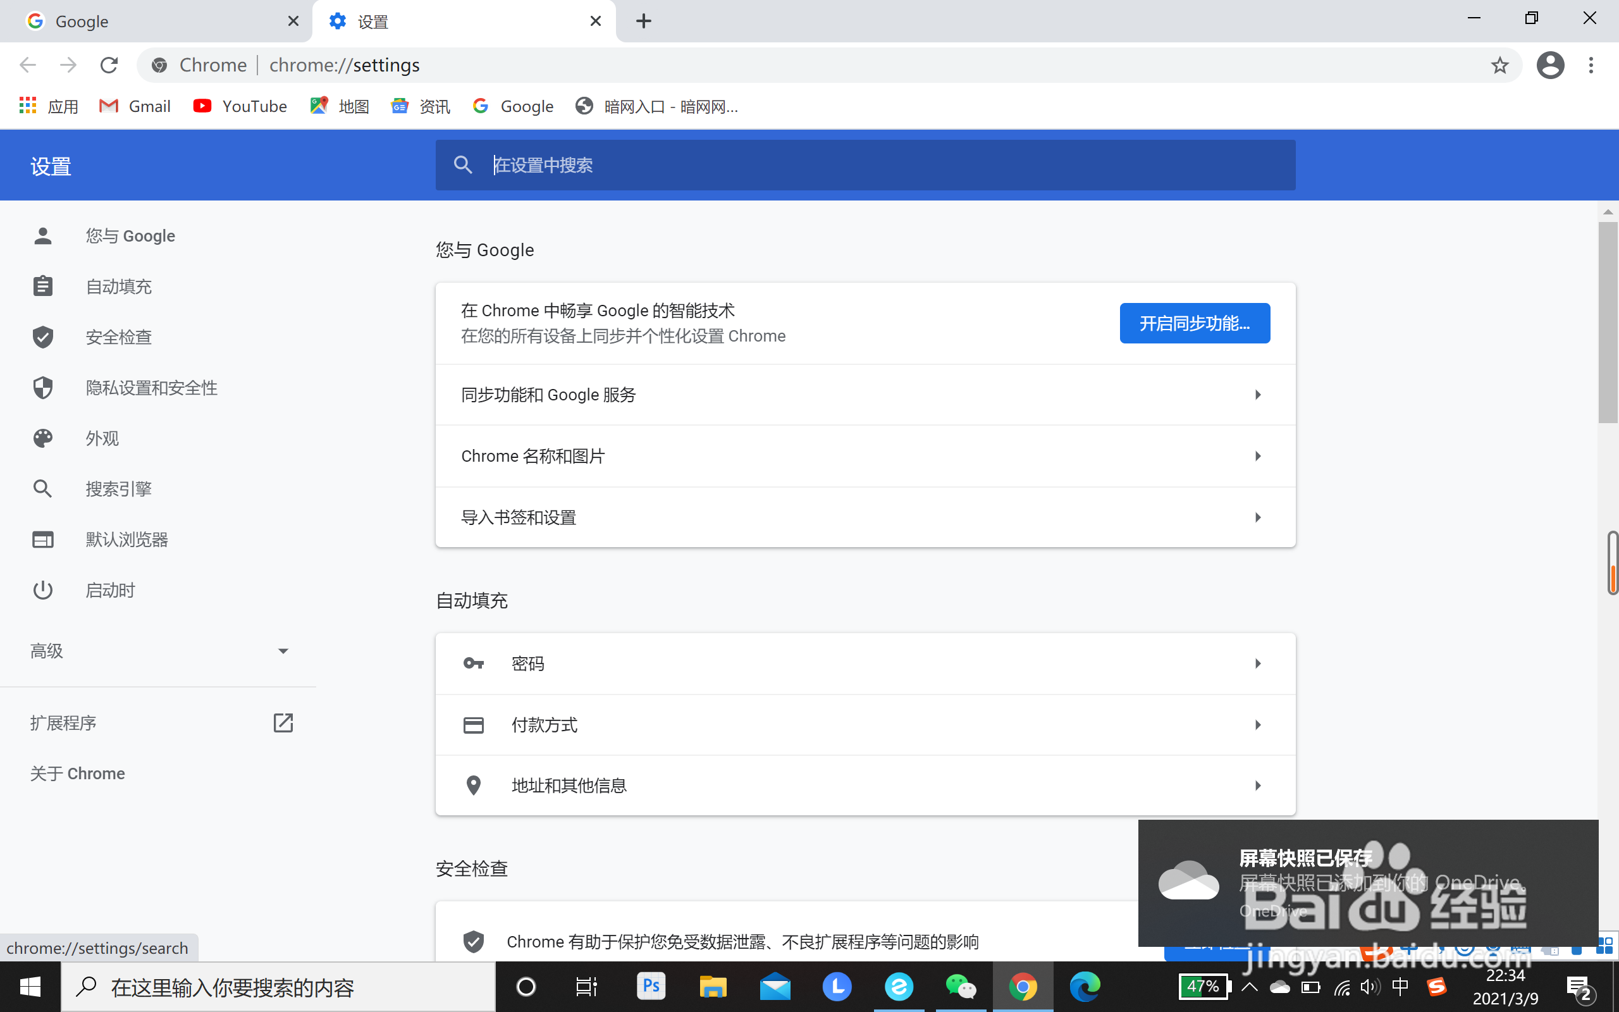Screen dimensions: 1619x1012
Task: Click the 在设置中搜索 search field
Action: (x=870, y=164)
